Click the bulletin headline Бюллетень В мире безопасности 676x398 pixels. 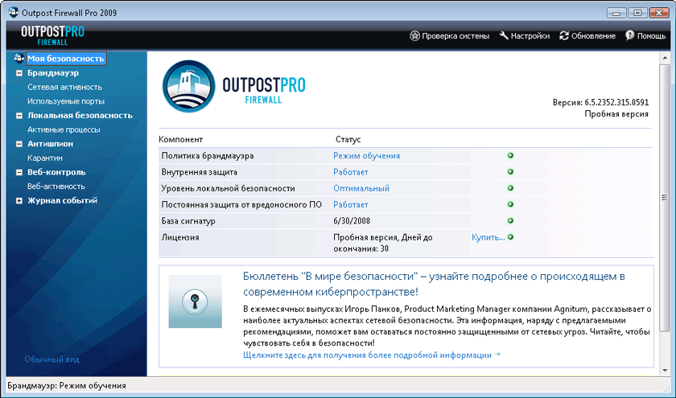click(x=434, y=284)
